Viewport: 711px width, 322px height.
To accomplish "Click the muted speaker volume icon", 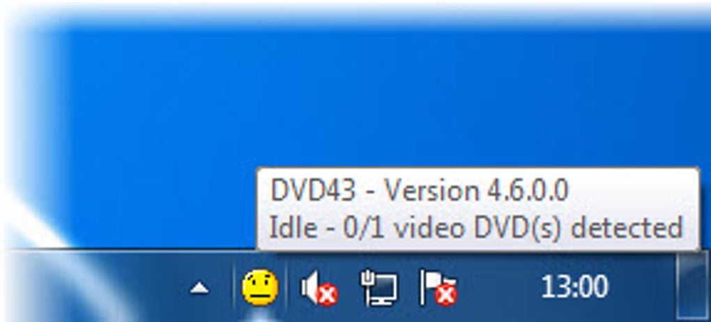I will [319, 289].
